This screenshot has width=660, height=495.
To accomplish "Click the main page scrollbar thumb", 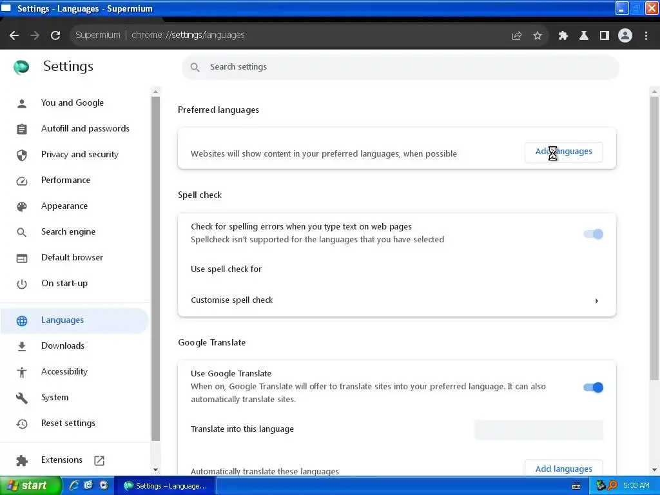I will click(654, 238).
